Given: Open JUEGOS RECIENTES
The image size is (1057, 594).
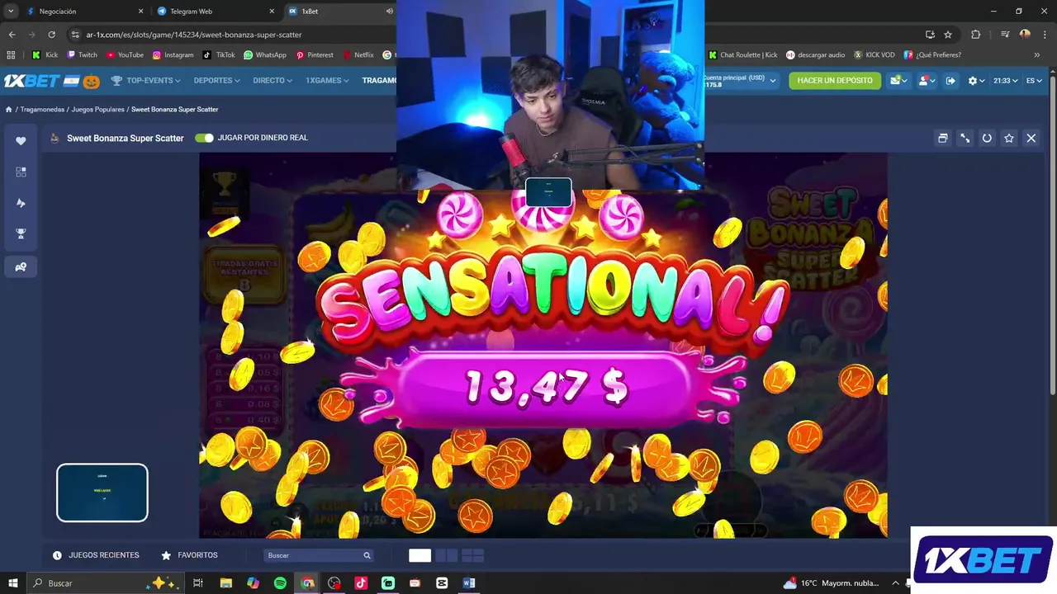Looking at the screenshot, I should point(96,555).
